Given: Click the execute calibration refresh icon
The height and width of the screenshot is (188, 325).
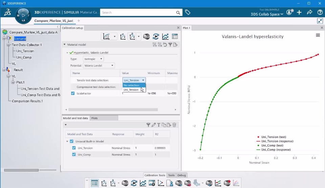Looking at the screenshot, I should [156, 37].
